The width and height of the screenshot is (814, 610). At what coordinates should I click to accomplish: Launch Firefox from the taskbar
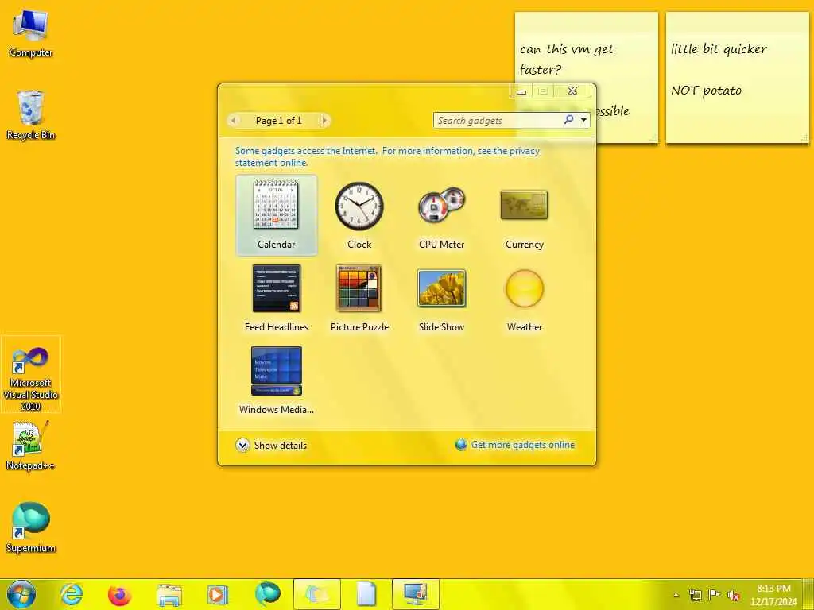click(x=119, y=594)
